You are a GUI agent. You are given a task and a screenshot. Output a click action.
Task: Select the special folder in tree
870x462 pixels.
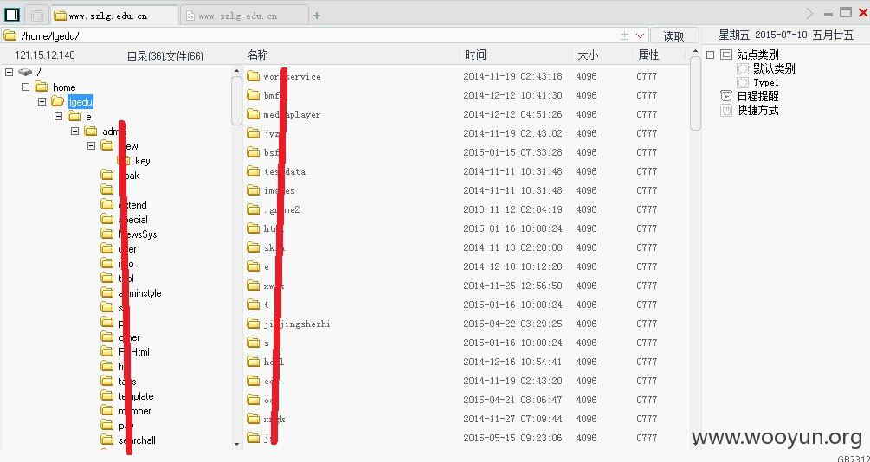click(x=133, y=220)
